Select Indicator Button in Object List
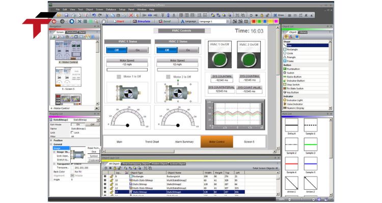This screenshot has width=382, height=203. tap(306, 81)
